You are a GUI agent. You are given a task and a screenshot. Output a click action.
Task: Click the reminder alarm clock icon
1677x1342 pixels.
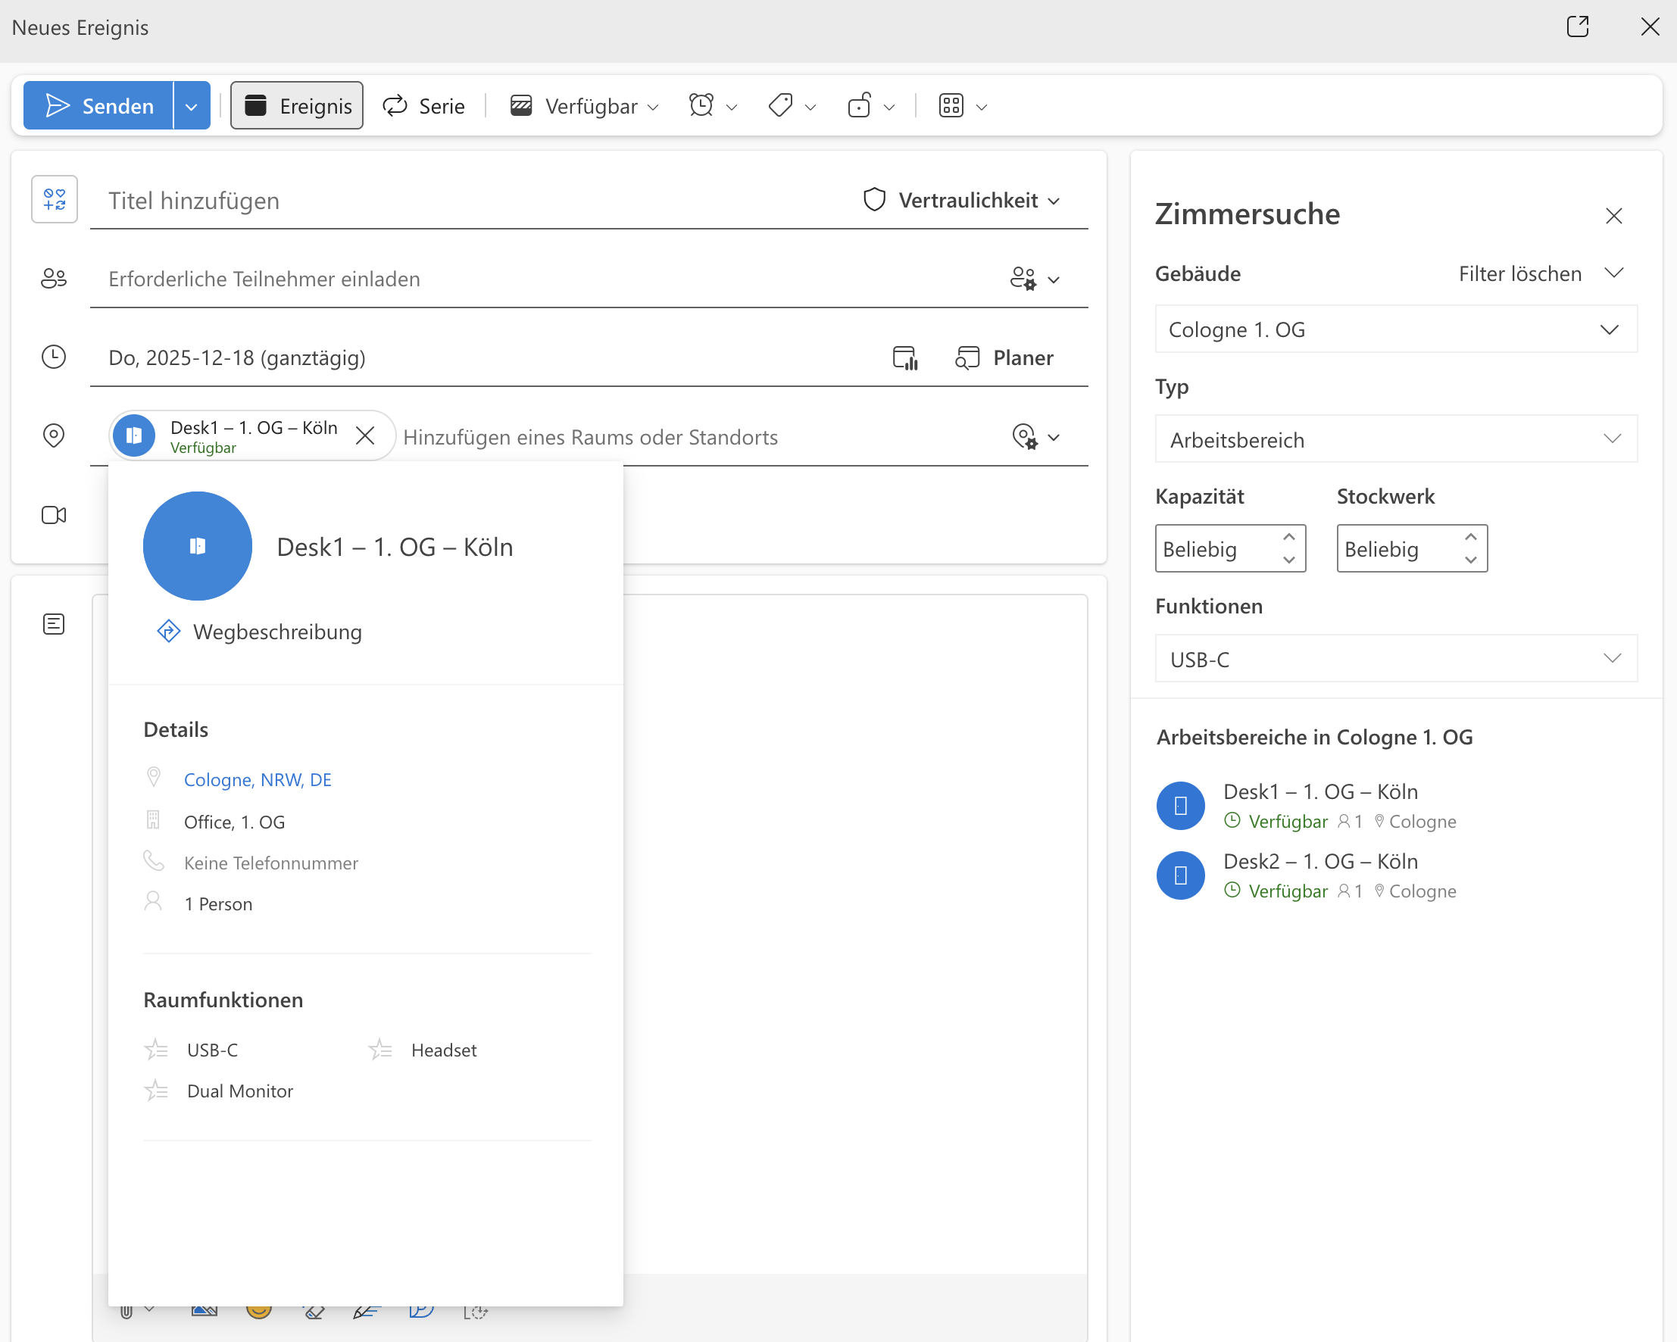(x=701, y=106)
